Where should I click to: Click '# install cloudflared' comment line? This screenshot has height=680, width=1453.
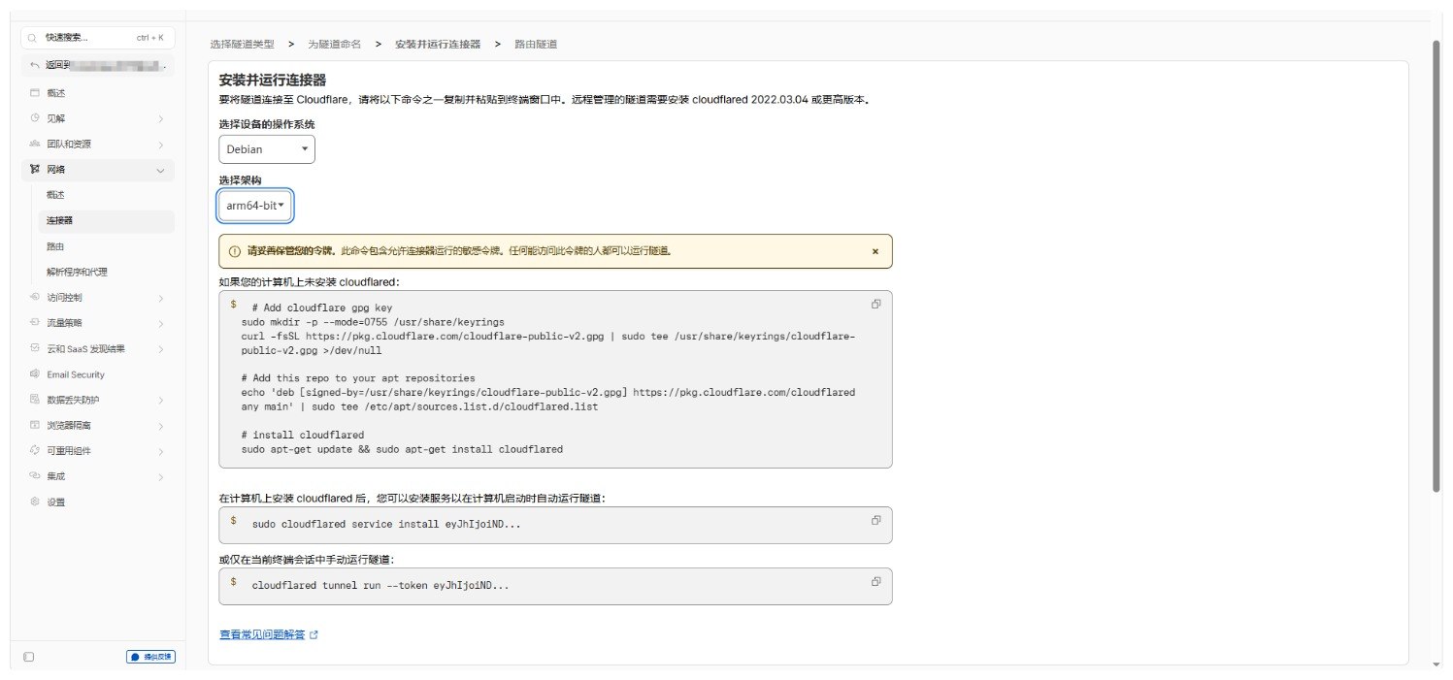click(303, 436)
